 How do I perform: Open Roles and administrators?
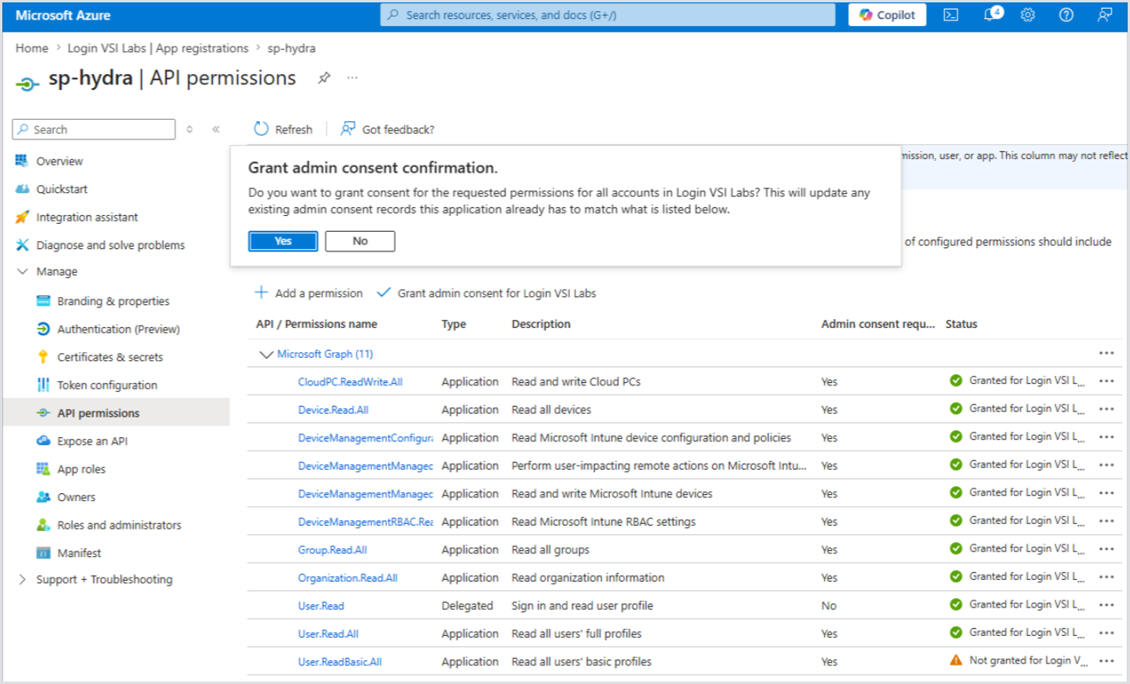[119, 525]
